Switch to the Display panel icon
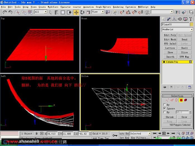This screenshot has width=195, height=146. [x=185, y=19]
